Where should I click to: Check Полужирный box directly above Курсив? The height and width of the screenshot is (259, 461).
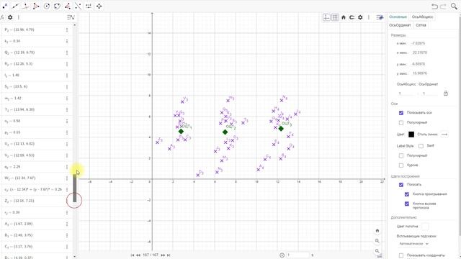[x=401, y=155]
